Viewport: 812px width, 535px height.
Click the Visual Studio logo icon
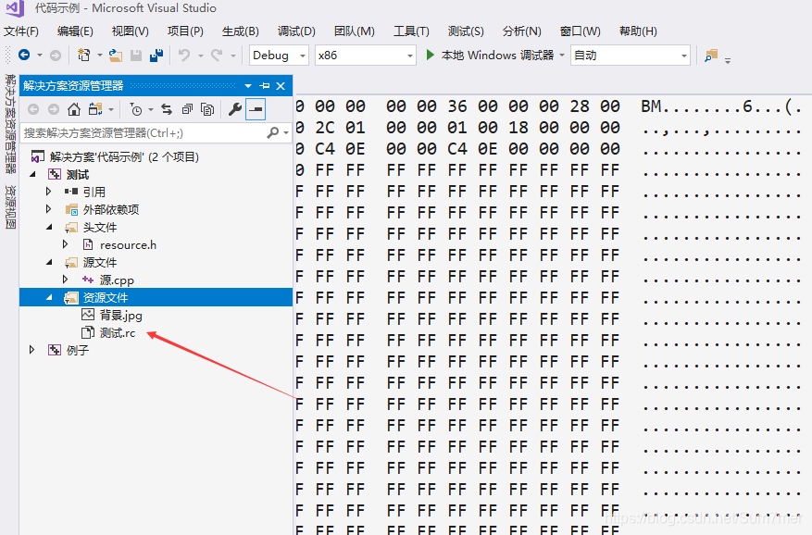pyautogui.click(x=15, y=7)
